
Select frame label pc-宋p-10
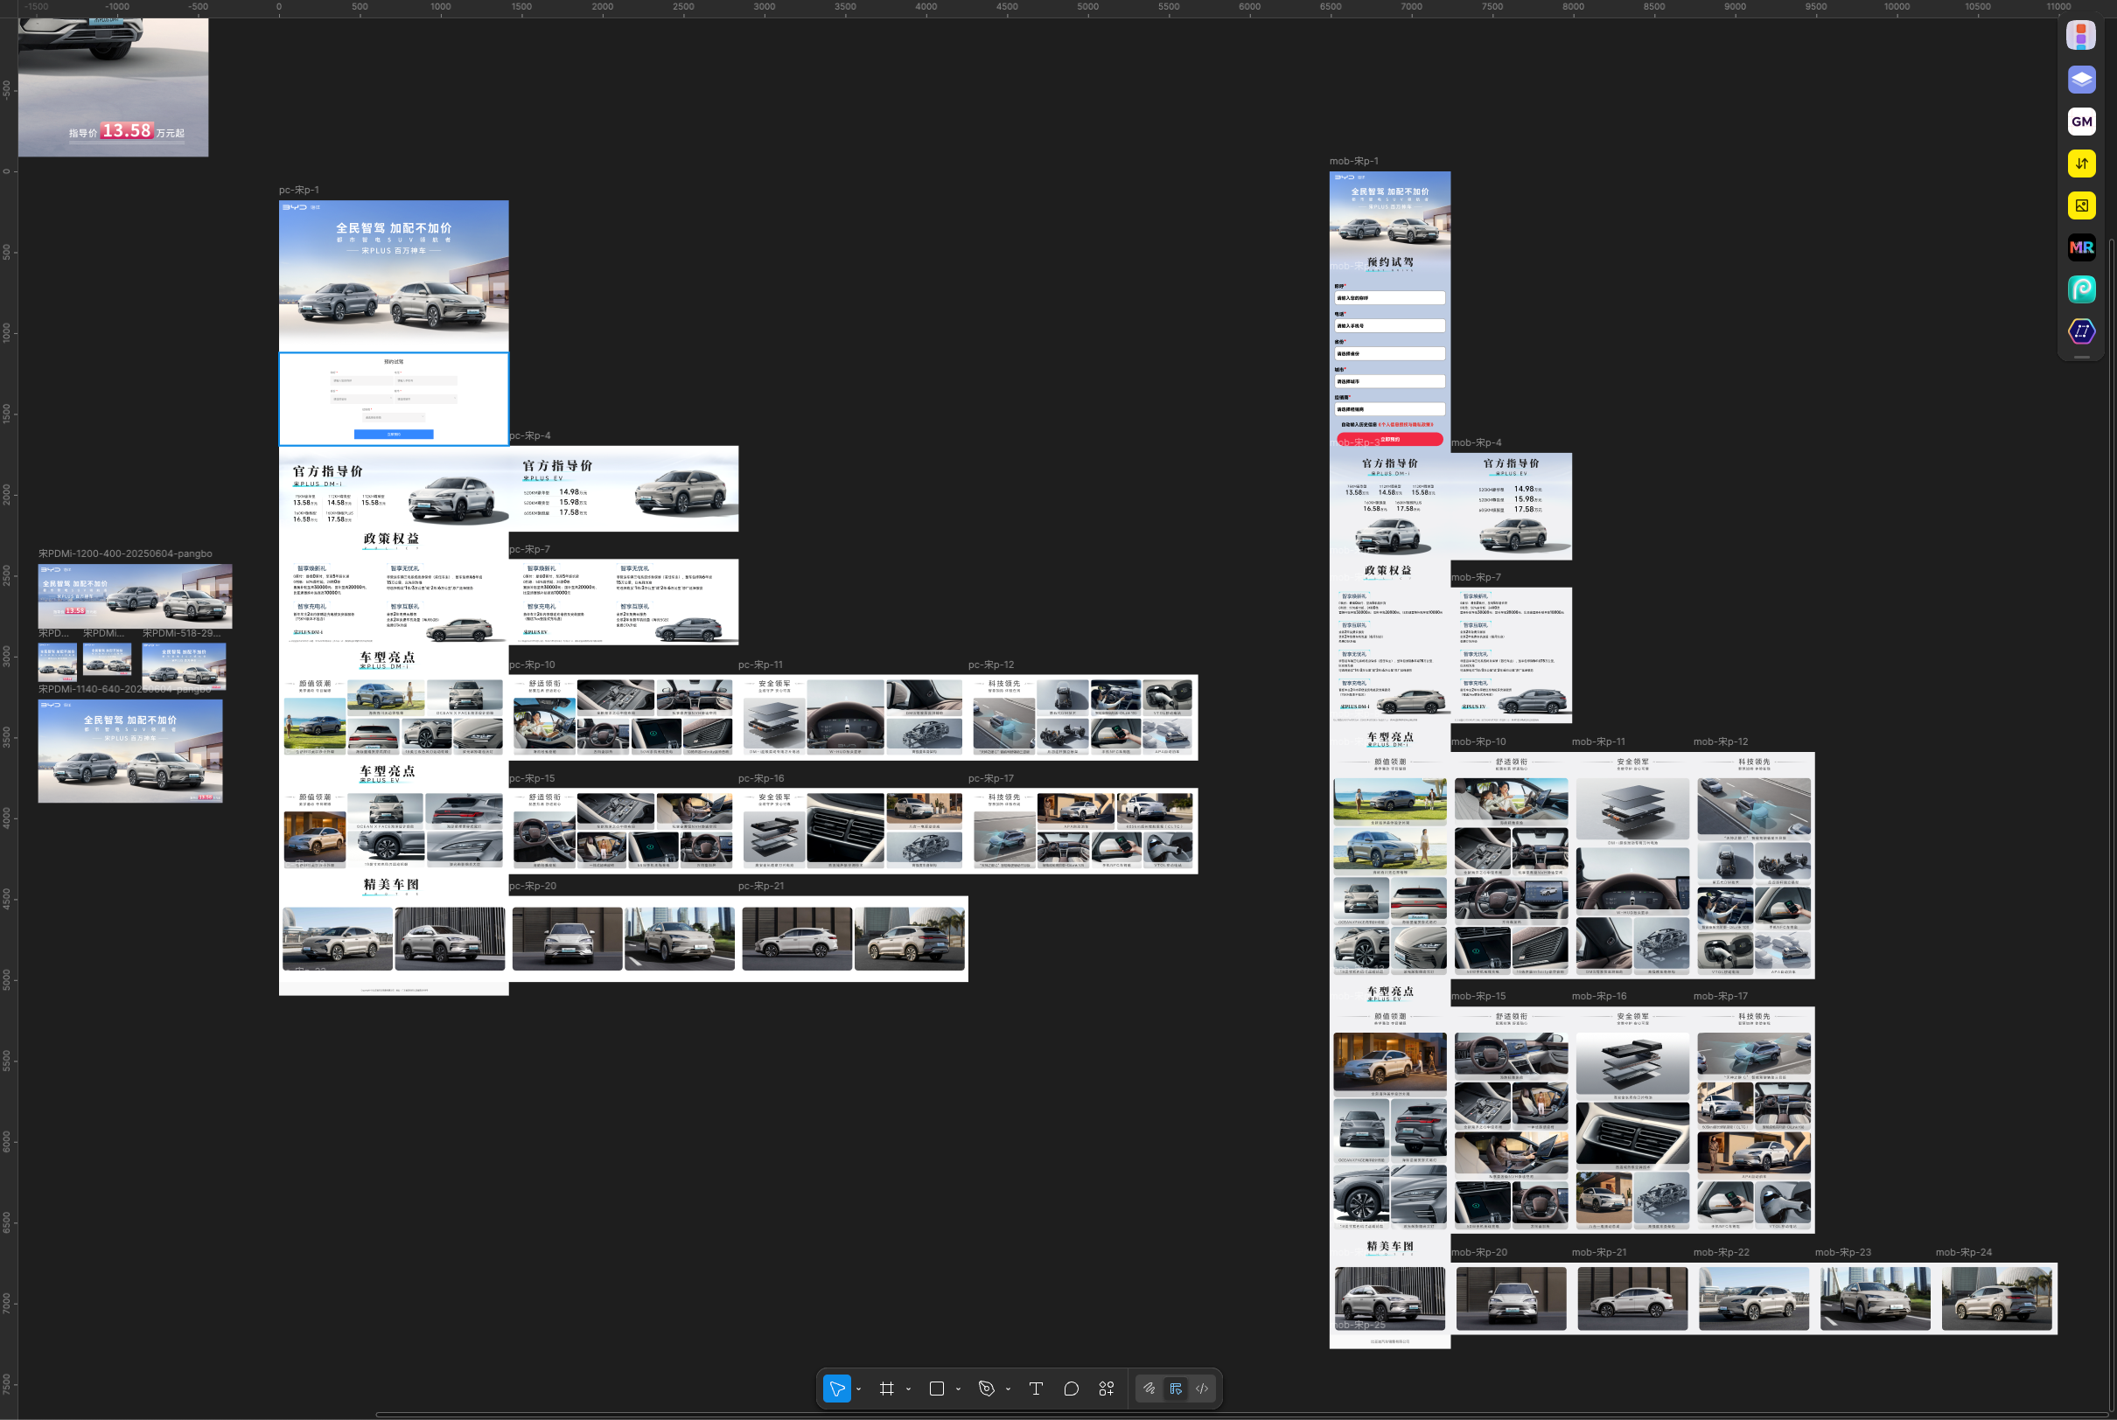coord(532,665)
